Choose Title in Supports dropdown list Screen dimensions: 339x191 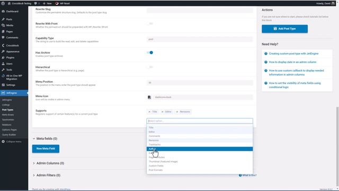pos(200,127)
